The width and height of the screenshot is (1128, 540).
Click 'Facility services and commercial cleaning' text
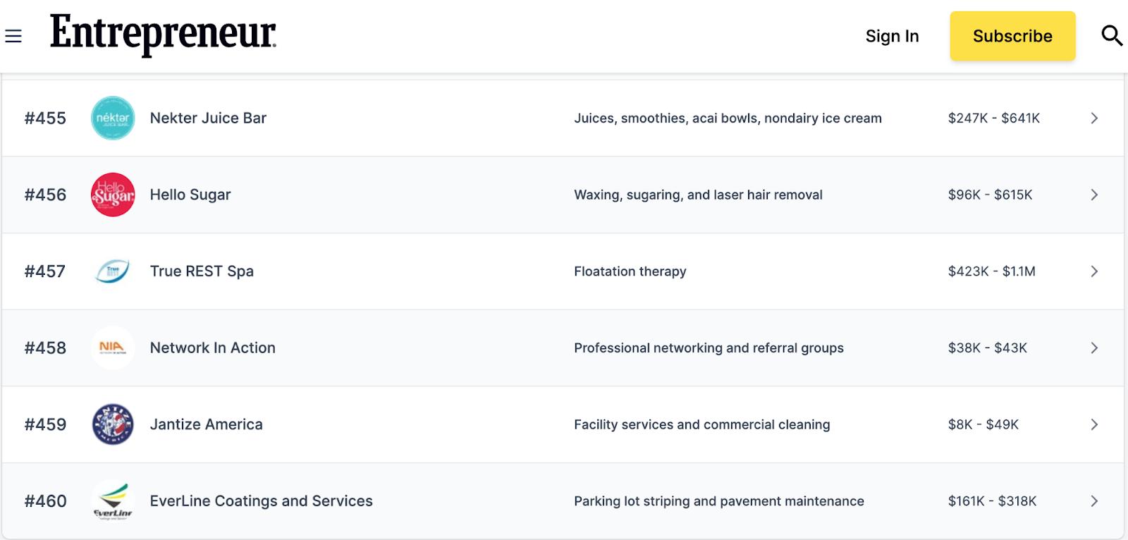click(x=701, y=424)
